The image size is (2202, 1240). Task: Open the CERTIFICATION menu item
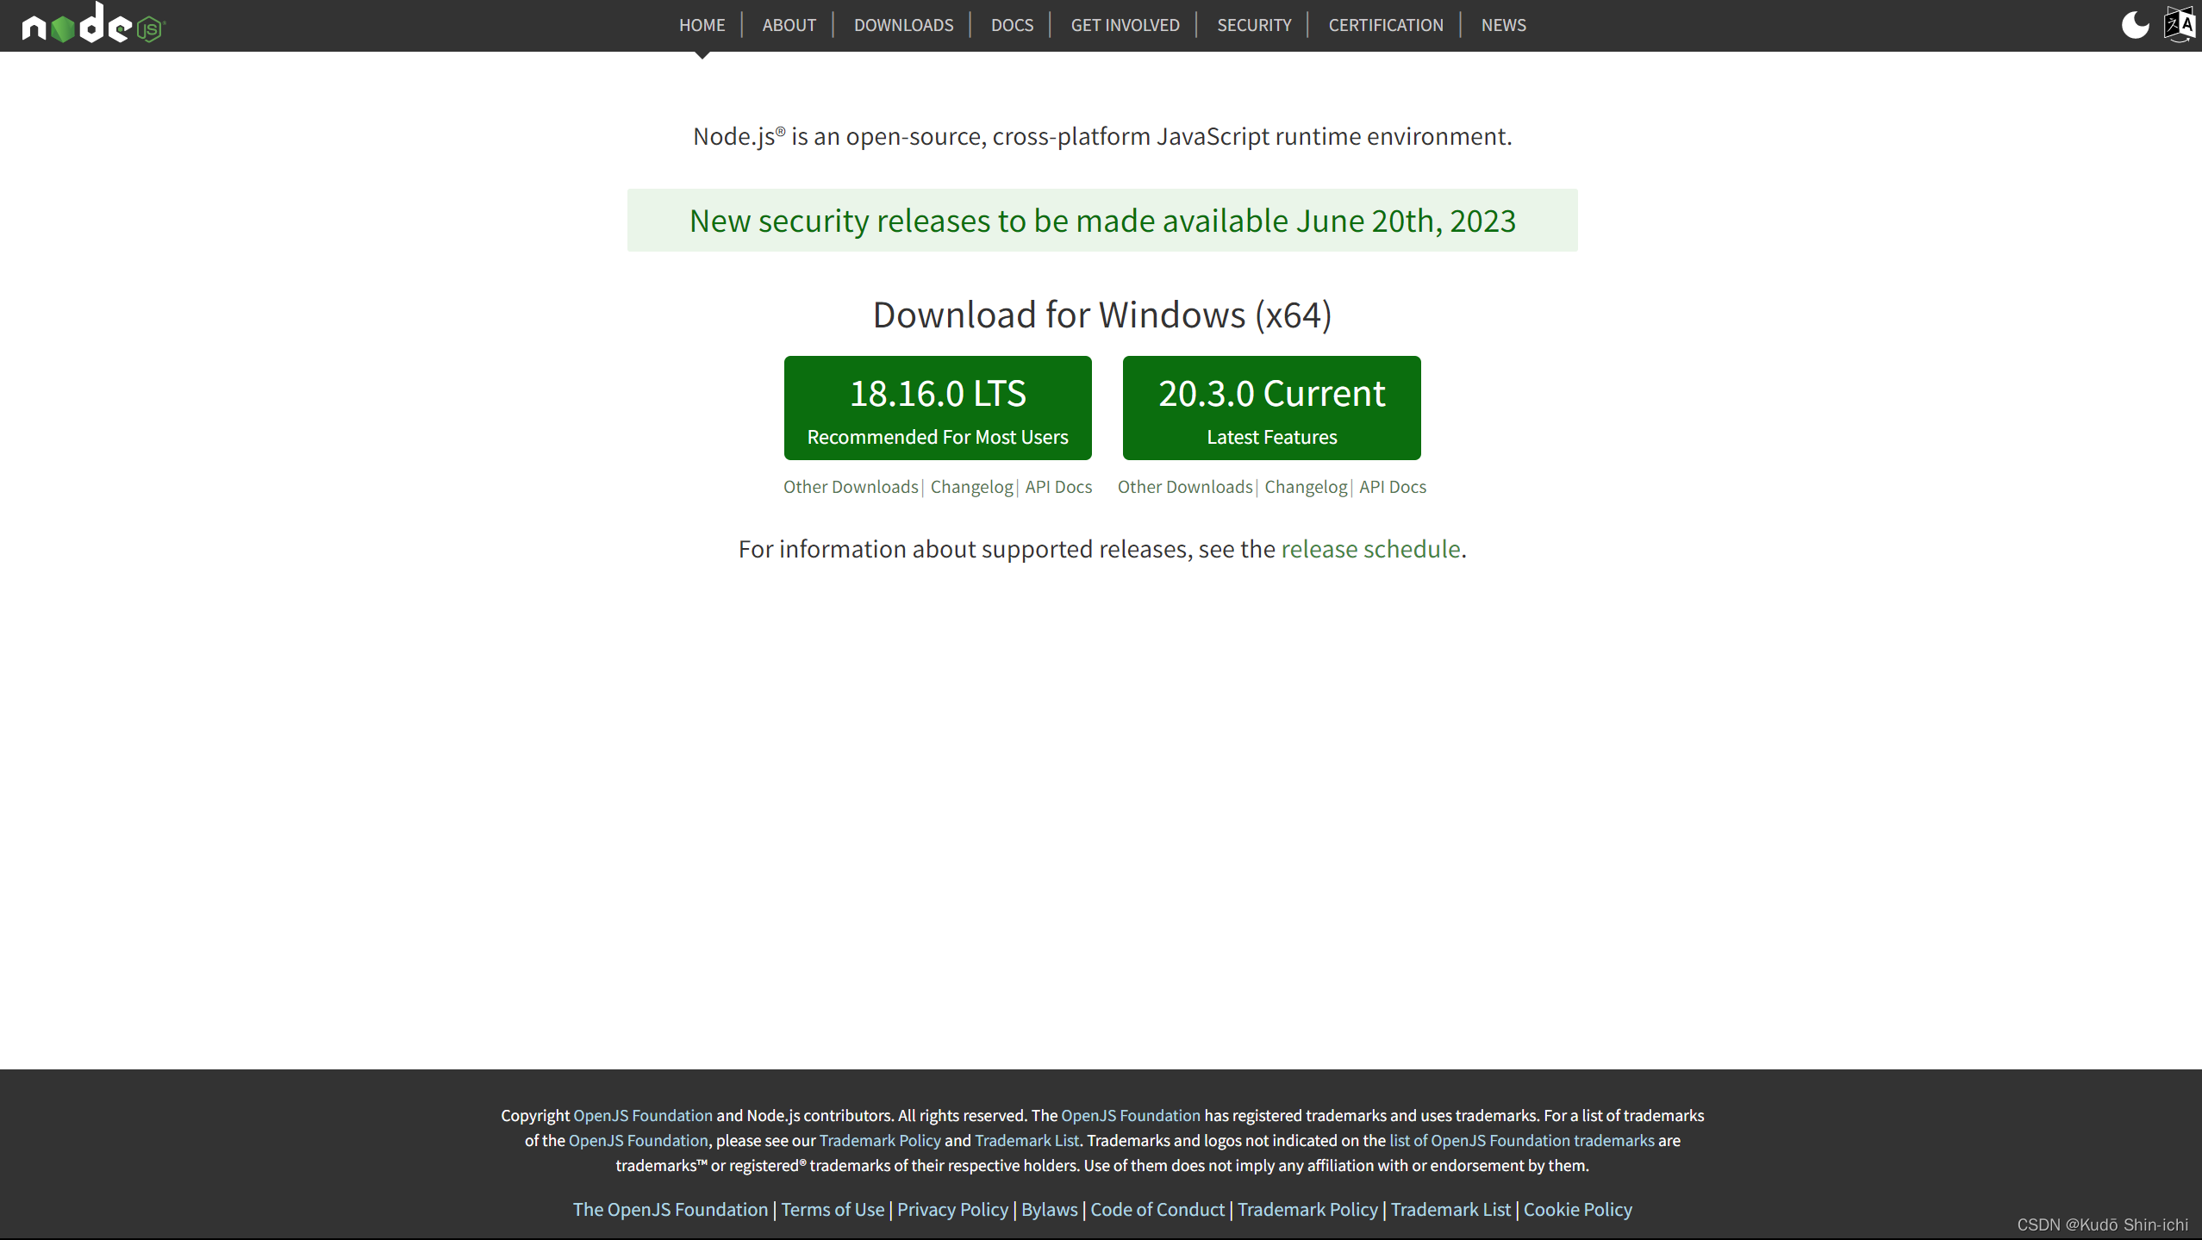pos(1385,25)
